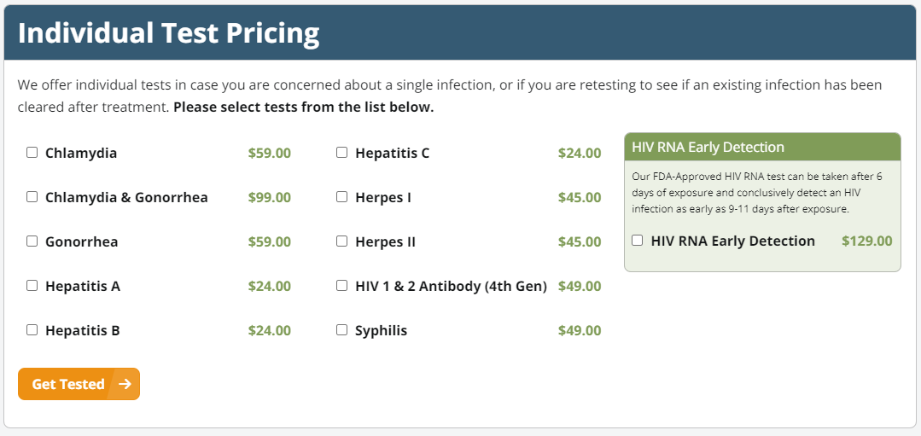Select the Chlamydia & Gonorrhea checkbox
The height and width of the screenshot is (436, 921).
click(x=32, y=197)
